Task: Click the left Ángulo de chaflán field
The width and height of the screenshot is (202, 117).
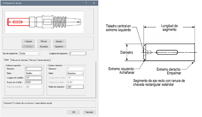Action: [x=34, y=82]
